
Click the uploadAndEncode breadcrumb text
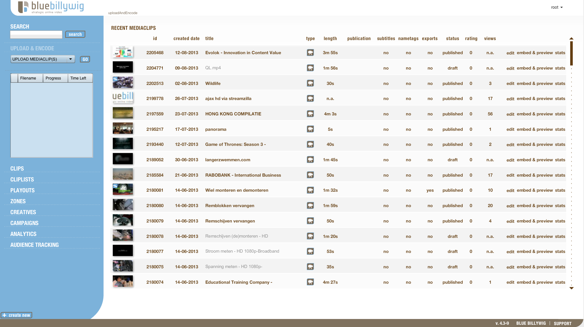pos(123,13)
